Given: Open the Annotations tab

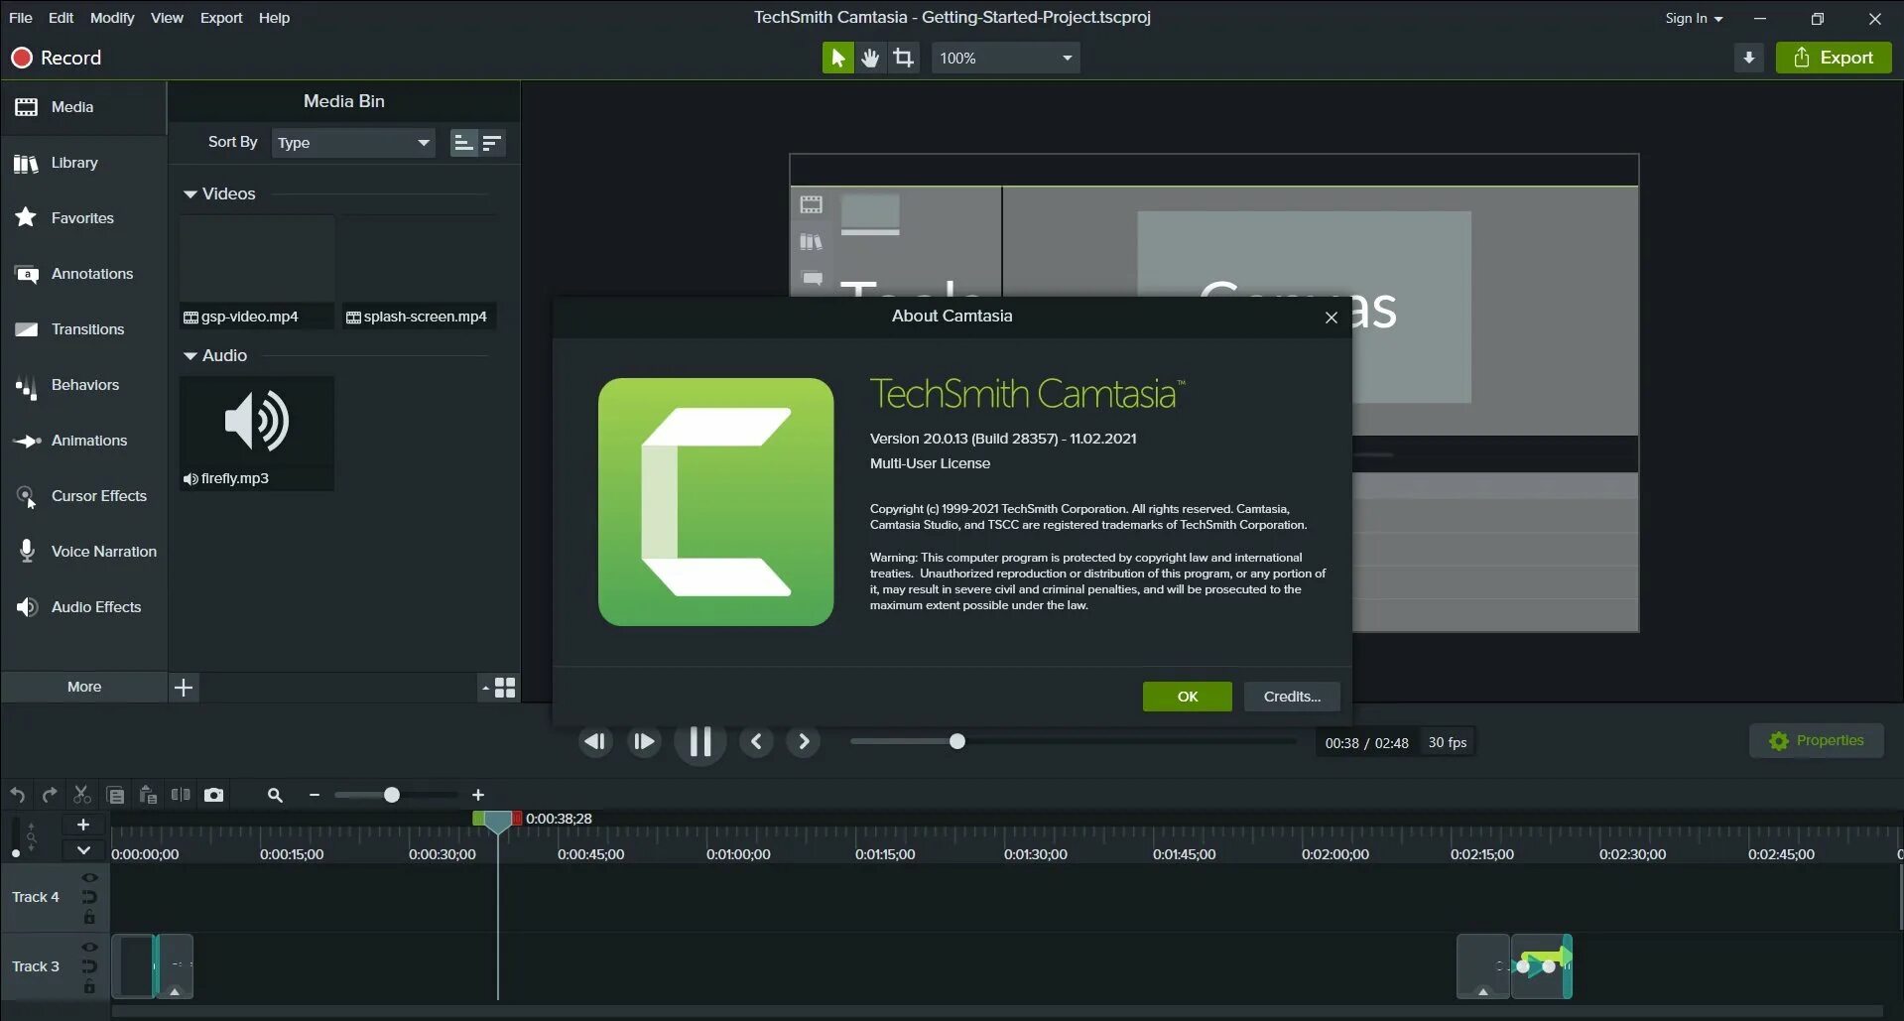Looking at the screenshot, I should (83, 274).
